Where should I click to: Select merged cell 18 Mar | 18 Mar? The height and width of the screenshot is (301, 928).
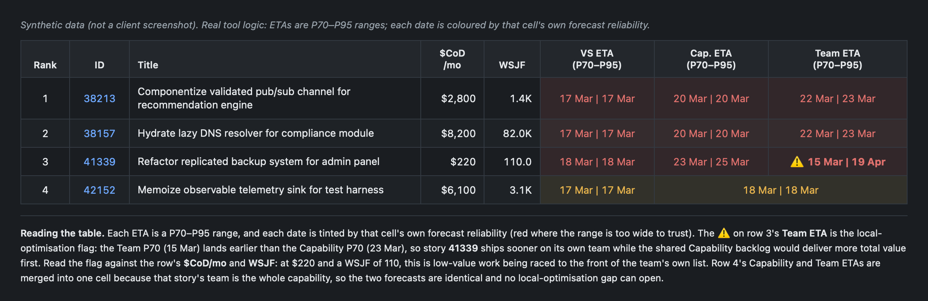(781, 190)
